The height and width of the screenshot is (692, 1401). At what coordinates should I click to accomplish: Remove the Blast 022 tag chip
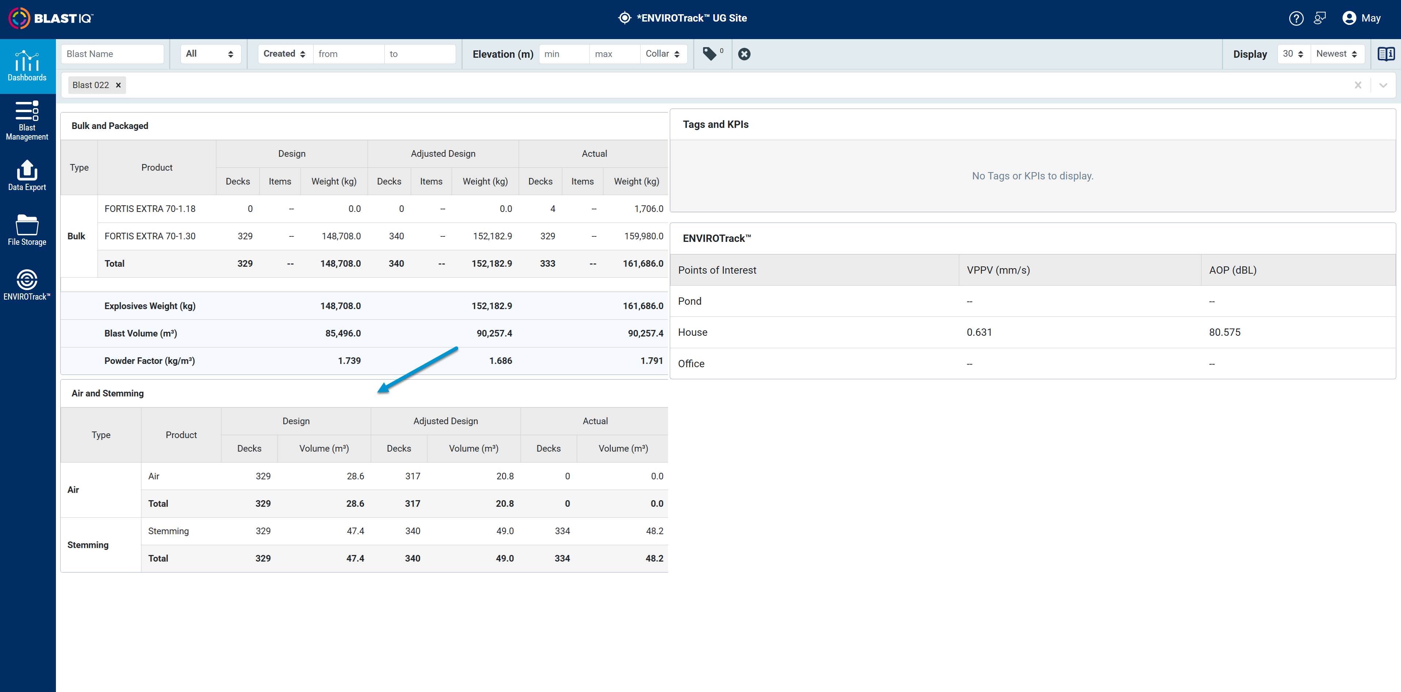[x=118, y=85]
